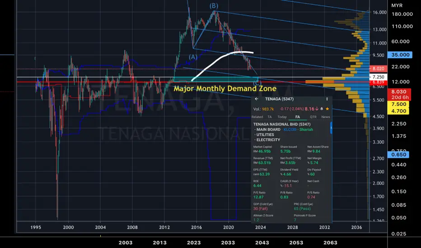Click the P/S Ratio value 0.74
This screenshot has width=421, height=248.
[311, 197]
